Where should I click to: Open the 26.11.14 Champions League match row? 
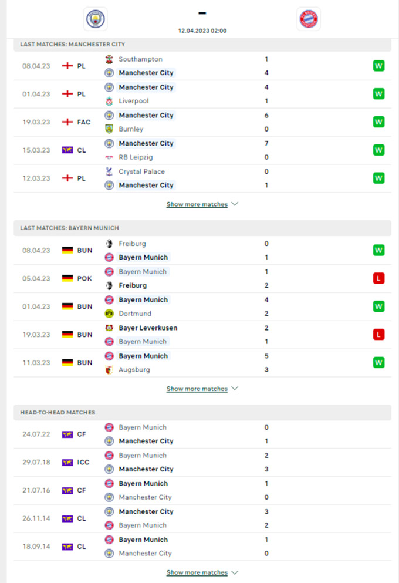[202, 518]
